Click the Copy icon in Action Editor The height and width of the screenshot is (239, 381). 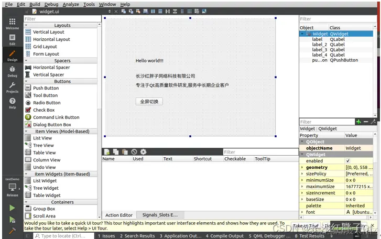(116, 152)
